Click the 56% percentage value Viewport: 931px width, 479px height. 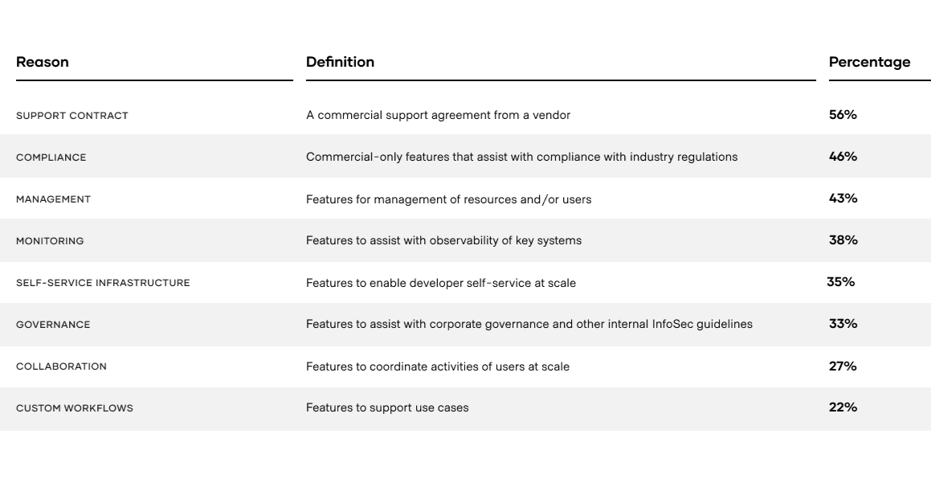843,115
